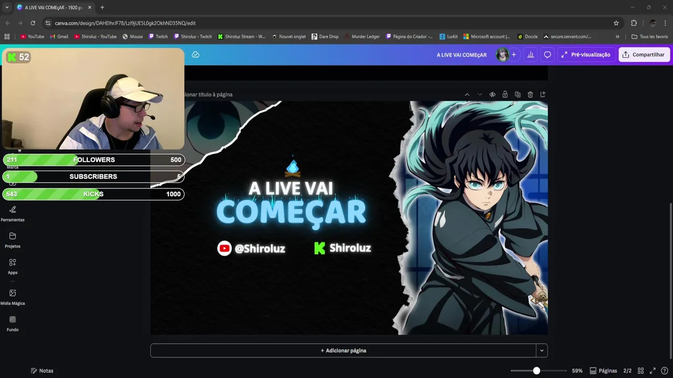Click the FOLLOWERS progress bar overlay
The height and width of the screenshot is (378, 673).
click(94, 160)
